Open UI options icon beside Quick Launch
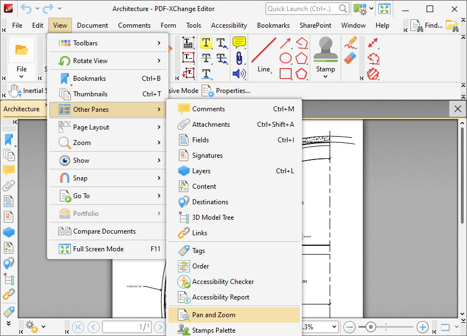Screen dimensions: 467x336 (360, 9)
